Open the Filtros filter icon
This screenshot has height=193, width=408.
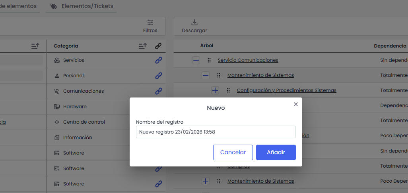[x=150, y=23]
